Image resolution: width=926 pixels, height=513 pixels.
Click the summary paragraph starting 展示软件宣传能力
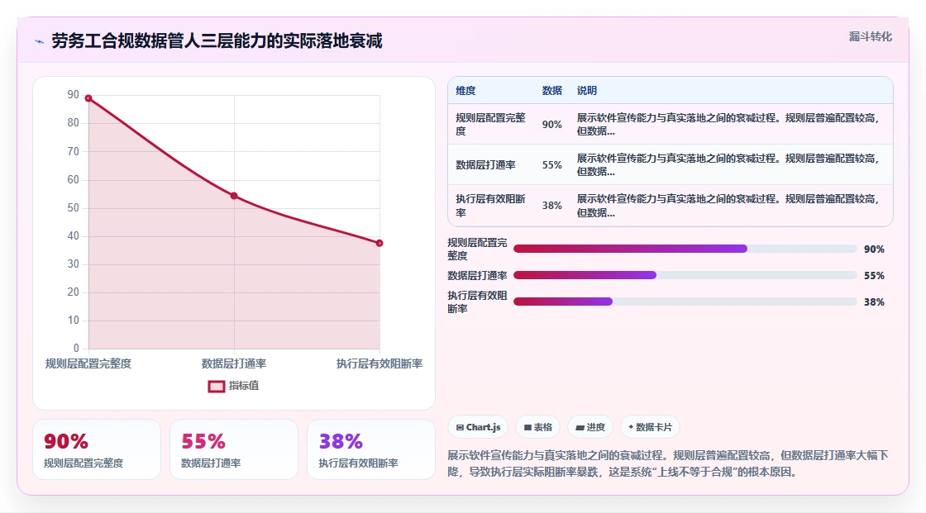668,463
